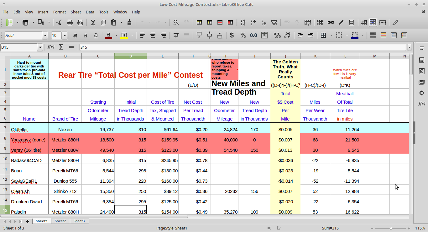428x232 pixels.
Task: Click the AutoFilter funnel icon
Action: [274, 22]
